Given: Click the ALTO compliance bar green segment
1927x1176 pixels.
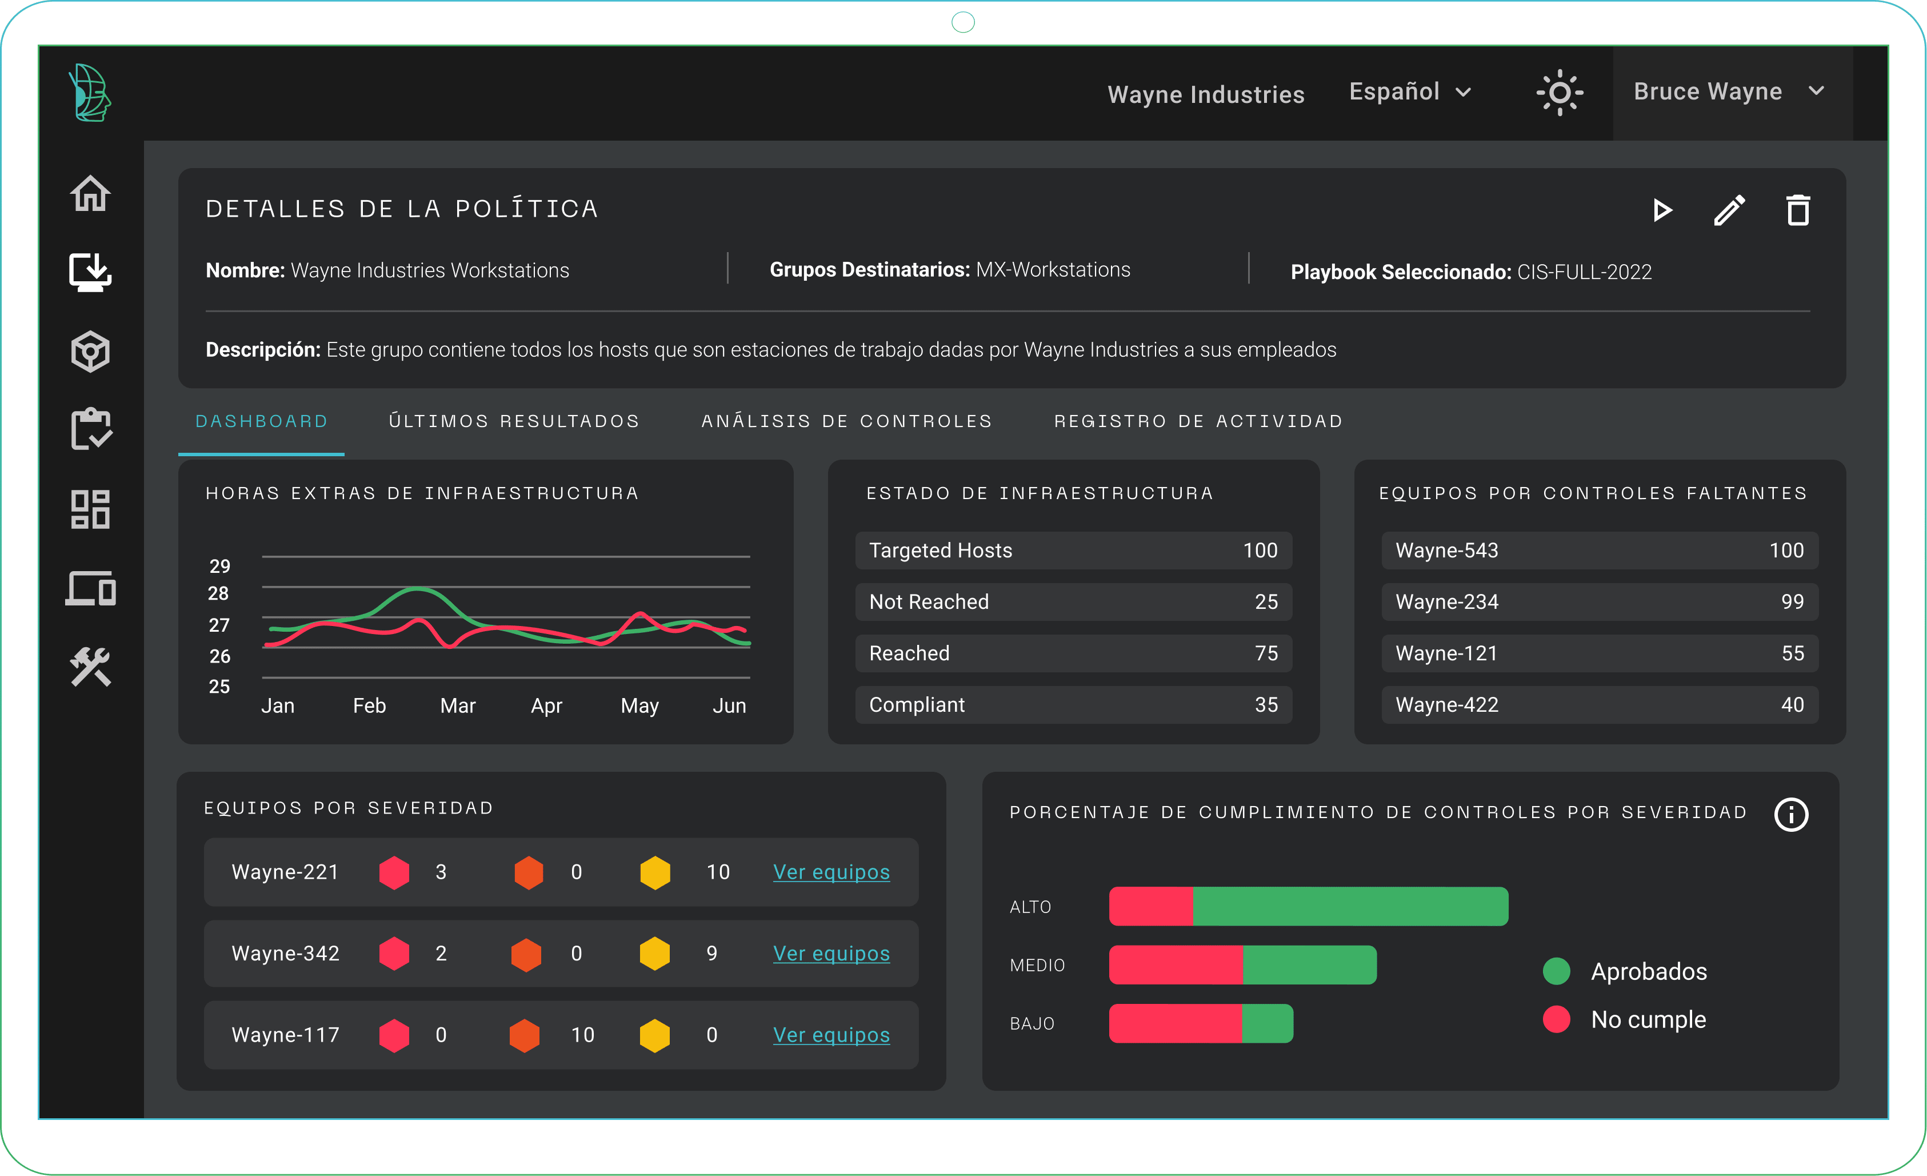Looking at the screenshot, I should (1350, 906).
